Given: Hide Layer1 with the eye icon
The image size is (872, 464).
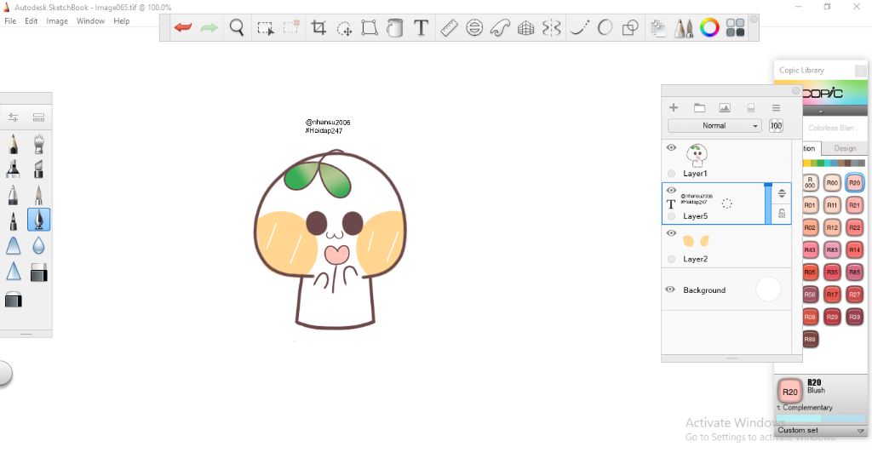Looking at the screenshot, I should point(671,147).
